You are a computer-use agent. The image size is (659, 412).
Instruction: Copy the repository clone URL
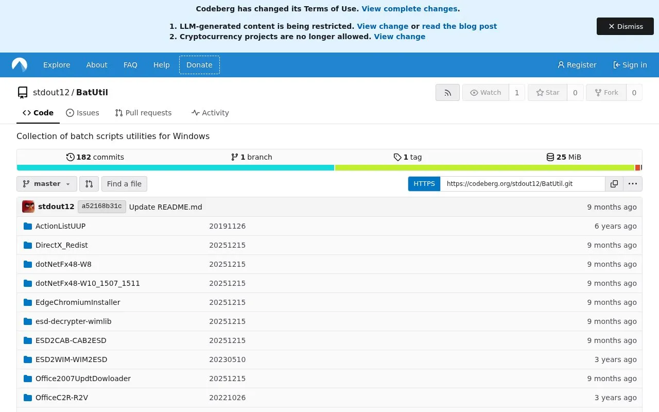[x=614, y=184]
